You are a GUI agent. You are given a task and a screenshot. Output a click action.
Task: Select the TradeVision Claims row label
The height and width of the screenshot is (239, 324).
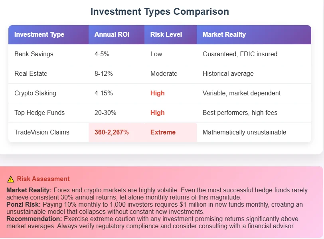pos(42,132)
